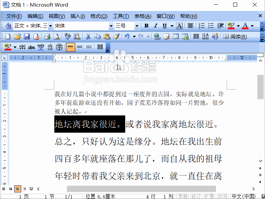This screenshot has height=199, width=265.
Task: Switch to Web Layout view
Action: click(x=11, y=189)
